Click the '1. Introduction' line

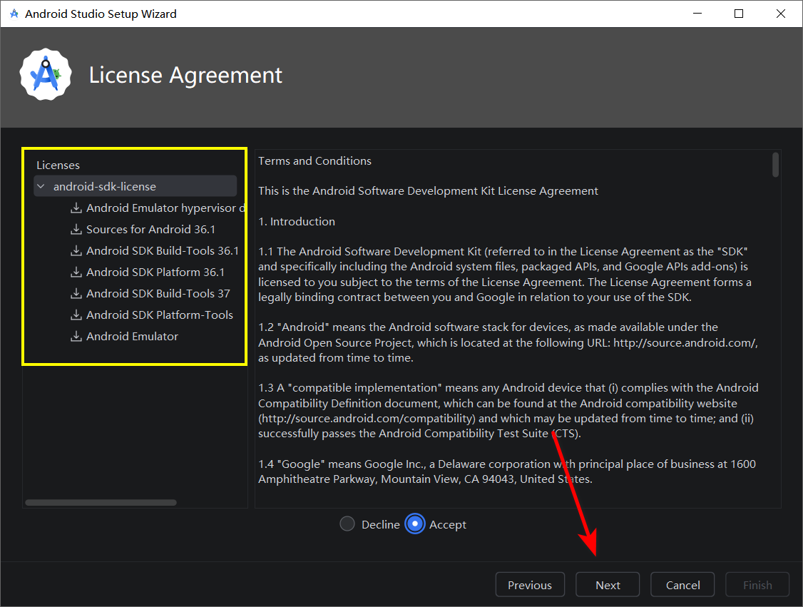pyautogui.click(x=297, y=221)
